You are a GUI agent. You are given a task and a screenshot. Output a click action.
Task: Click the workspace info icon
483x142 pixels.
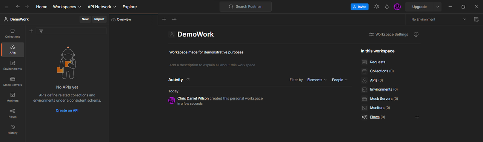pos(416,34)
